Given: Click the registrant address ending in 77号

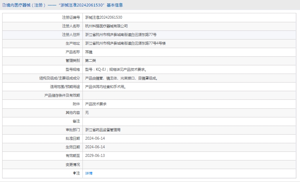Looking at the screenshot, I should point(121,34).
